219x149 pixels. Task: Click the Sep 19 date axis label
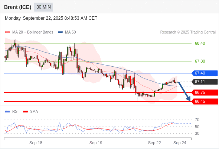[x=96, y=143]
